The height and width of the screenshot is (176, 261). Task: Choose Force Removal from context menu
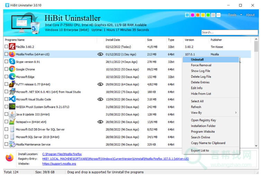coord(201,65)
